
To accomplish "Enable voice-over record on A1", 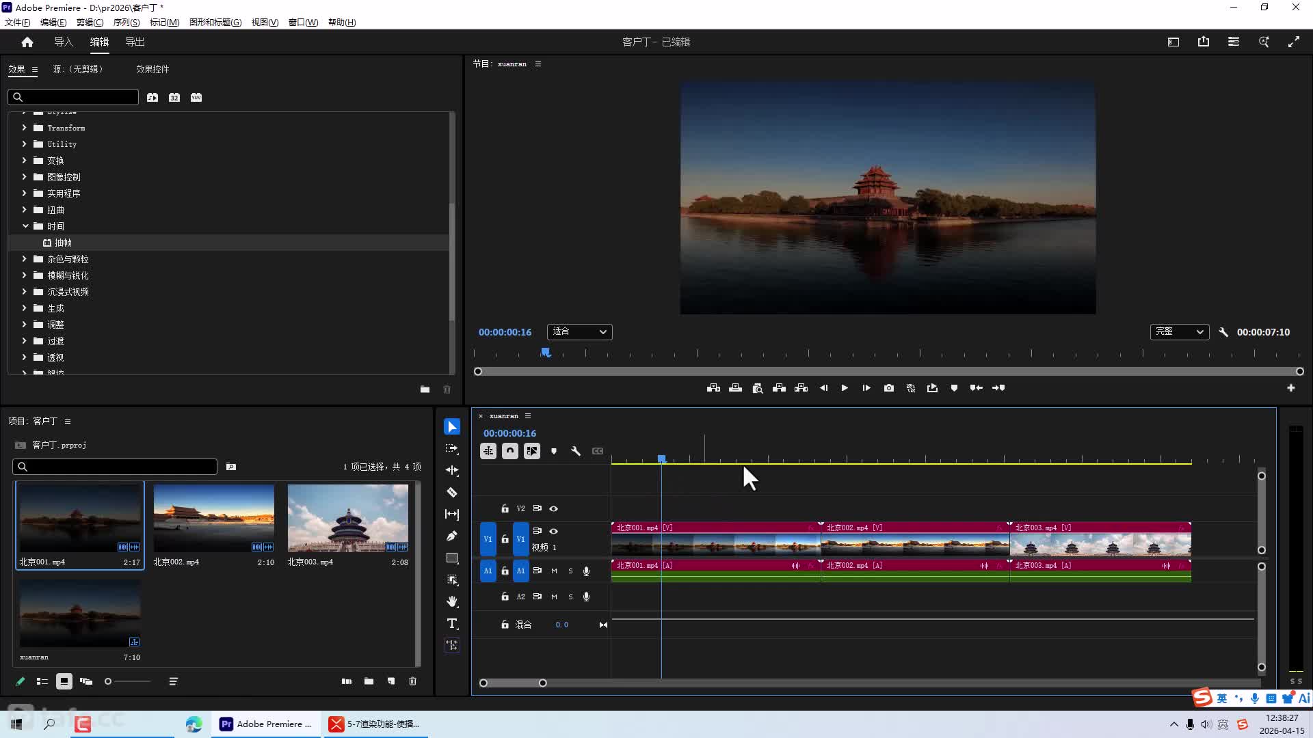I will (x=586, y=571).
